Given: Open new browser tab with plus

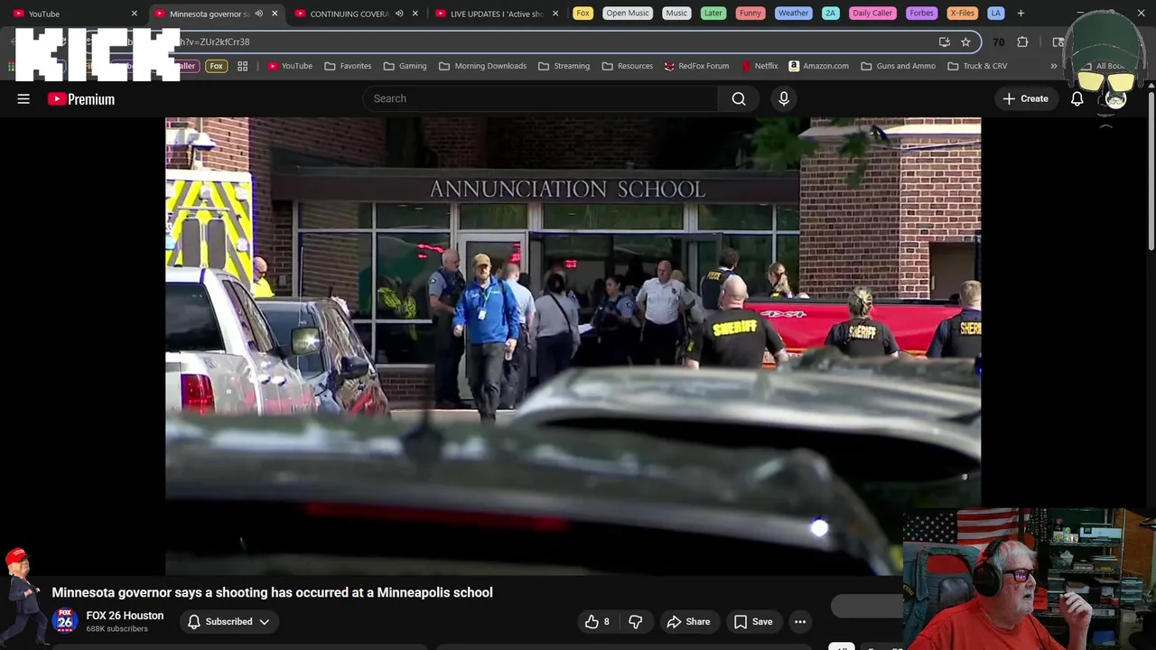Looking at the screenshot, I should 1021,13.
